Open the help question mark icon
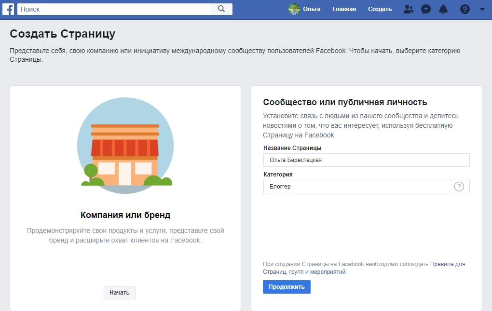The height and width of the screenshot is (311, 492). pyautogui.click(x=465, y=9)
